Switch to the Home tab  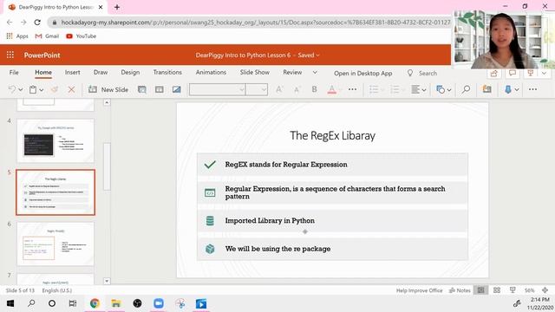(43, 72)
